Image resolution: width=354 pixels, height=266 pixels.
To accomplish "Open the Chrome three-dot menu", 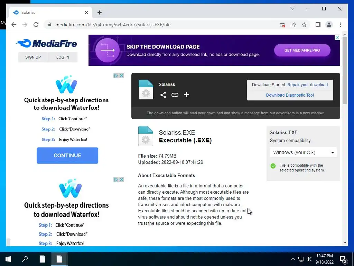I will [x=340, y=25].
